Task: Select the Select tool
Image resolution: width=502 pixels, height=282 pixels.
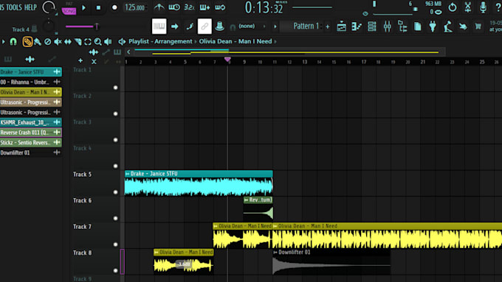Action: pos(88,41)
